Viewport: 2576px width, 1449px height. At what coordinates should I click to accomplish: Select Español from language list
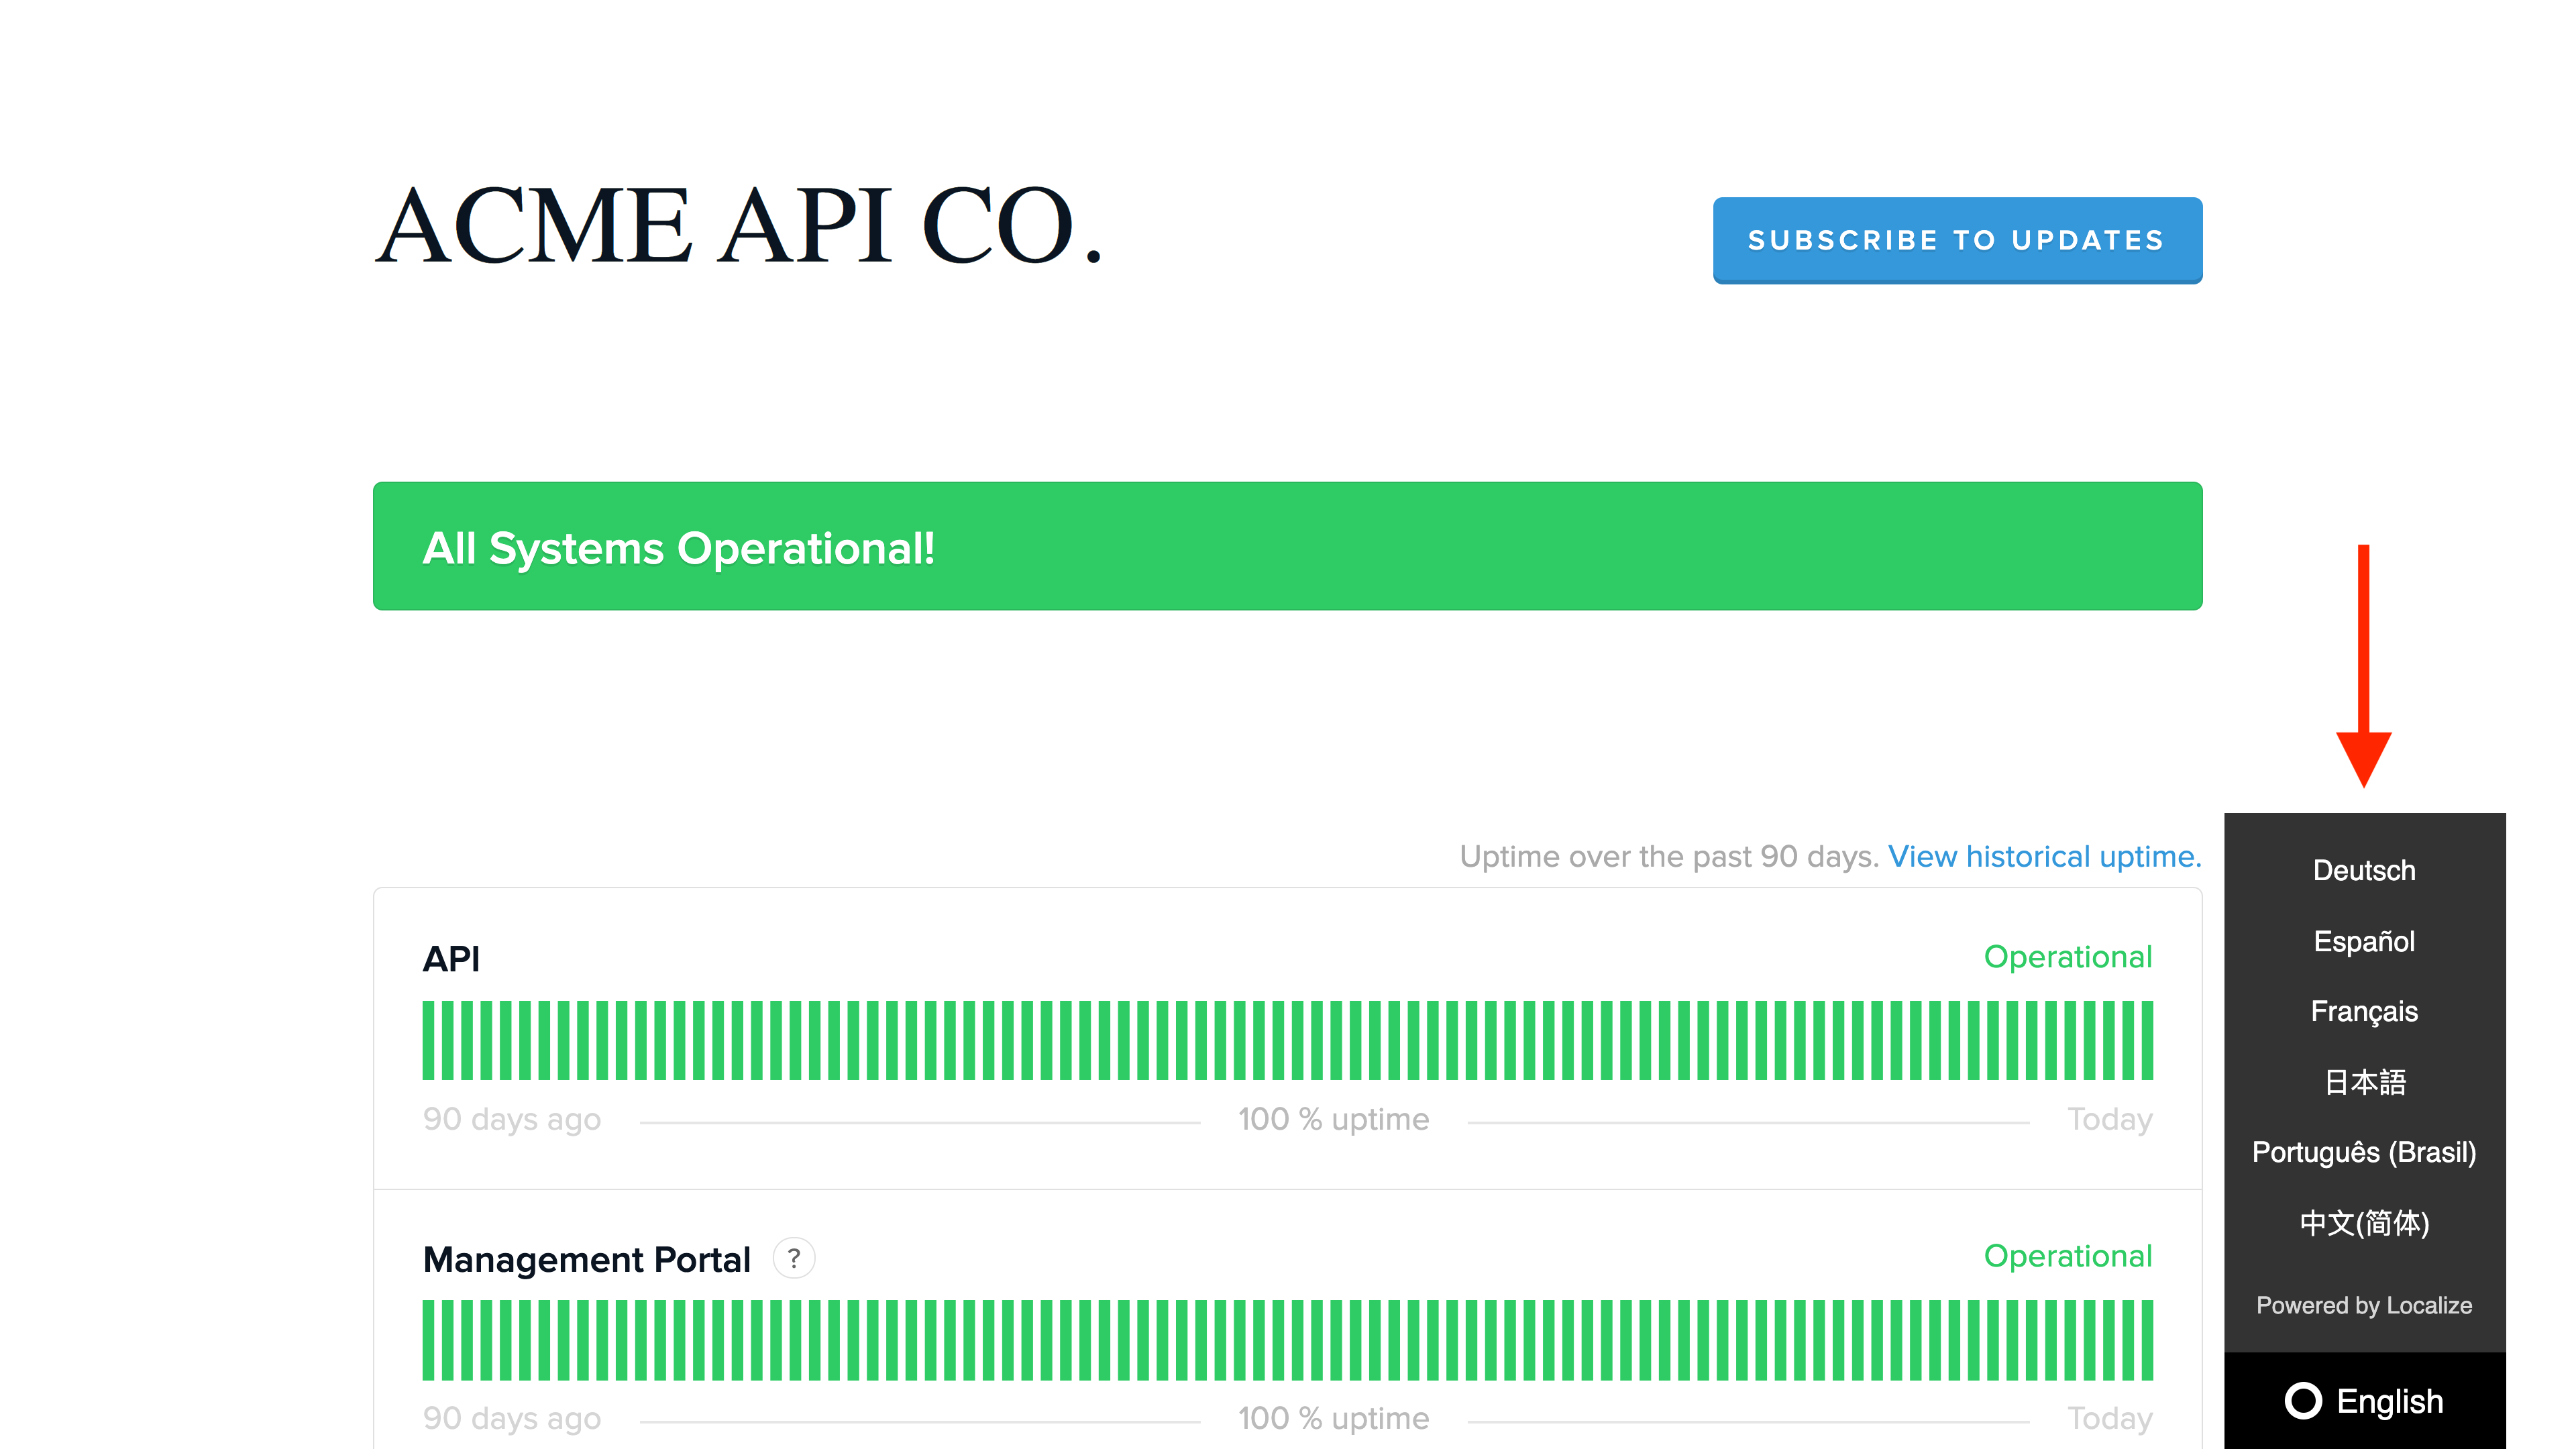pyautogui.click(x=2365, y=939)
